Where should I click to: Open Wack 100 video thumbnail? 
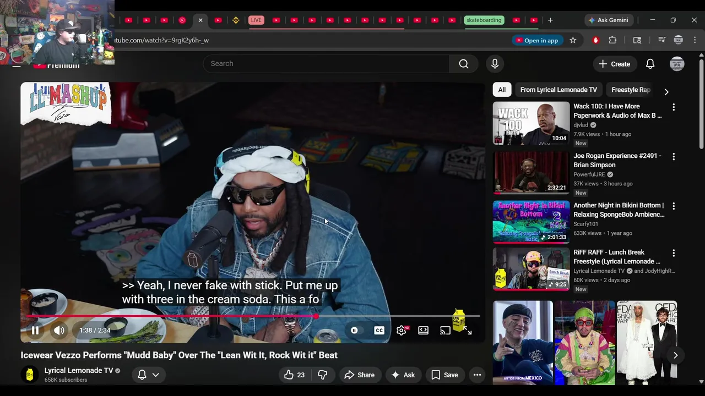531,123
